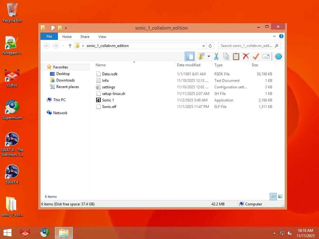
Task: Click Supermium in the taskbar
Action: click(45, 233)
